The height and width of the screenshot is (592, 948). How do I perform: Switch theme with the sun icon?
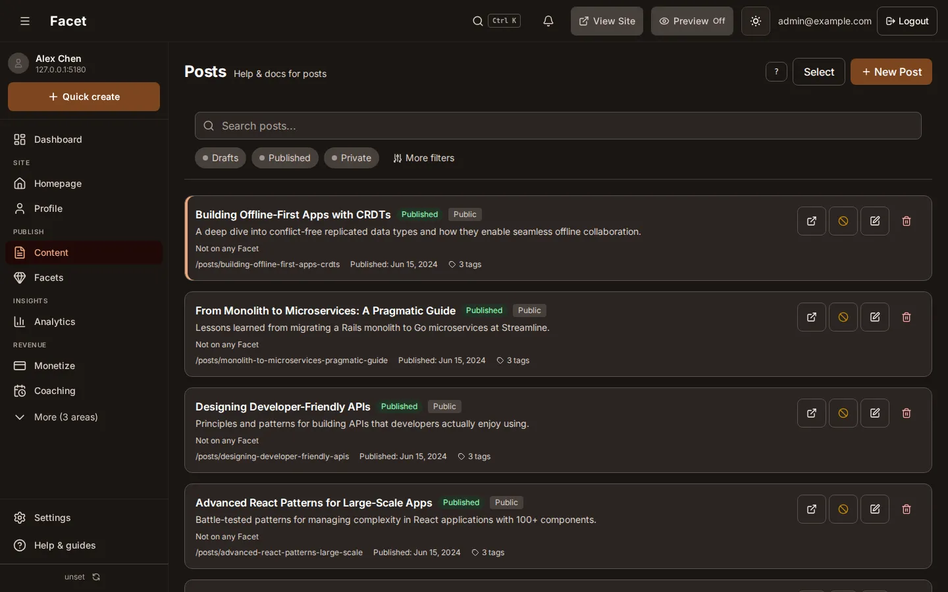pos(756,21)
